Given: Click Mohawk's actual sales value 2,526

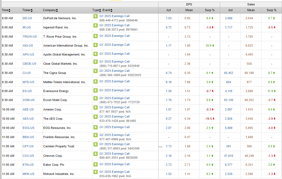Looking at the screenshot, I should [x=229, y=174].
